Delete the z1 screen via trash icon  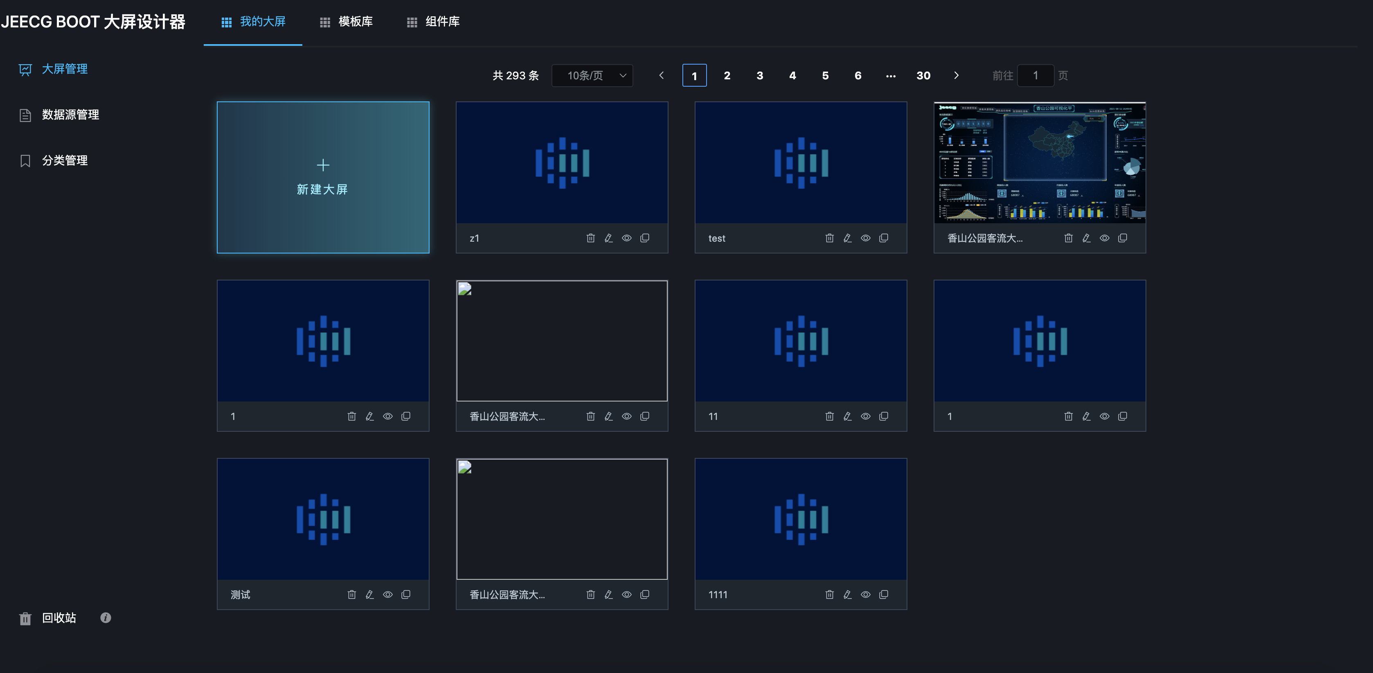590,238
